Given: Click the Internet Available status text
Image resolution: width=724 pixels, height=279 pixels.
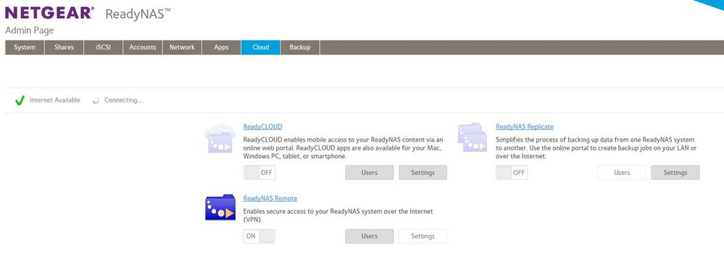Looking at the screenshot, I should (x=55, y=100).
